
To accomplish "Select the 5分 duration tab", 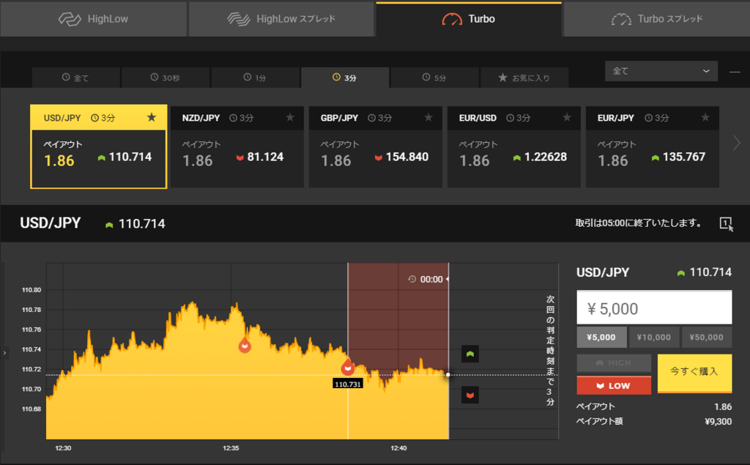I will tap(434, 77).
